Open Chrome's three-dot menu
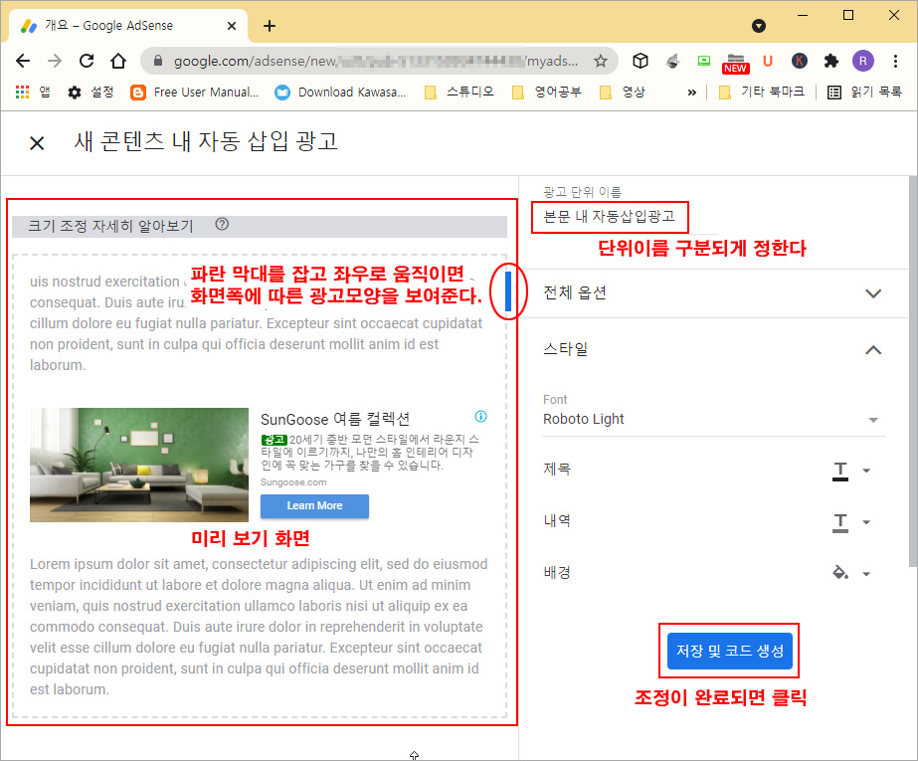 pos(894,60)
